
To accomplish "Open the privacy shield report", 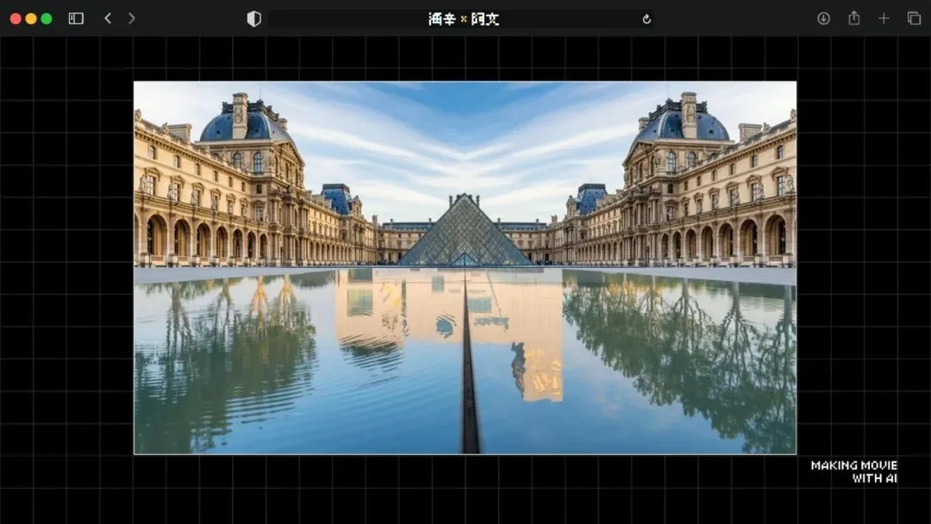I will click(253, 19).
